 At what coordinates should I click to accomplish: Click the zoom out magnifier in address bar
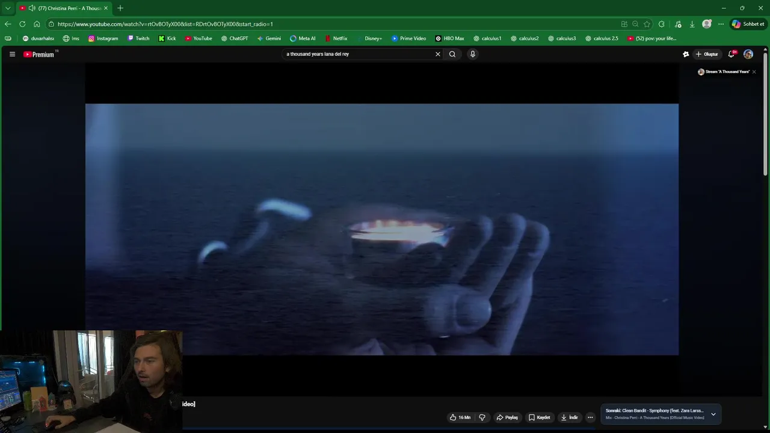pyautogui.click(x=635, y=24)
